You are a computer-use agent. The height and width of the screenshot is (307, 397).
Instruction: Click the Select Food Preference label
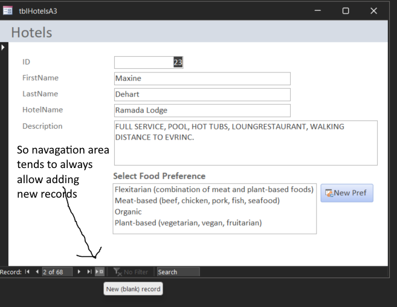point(159,176)
